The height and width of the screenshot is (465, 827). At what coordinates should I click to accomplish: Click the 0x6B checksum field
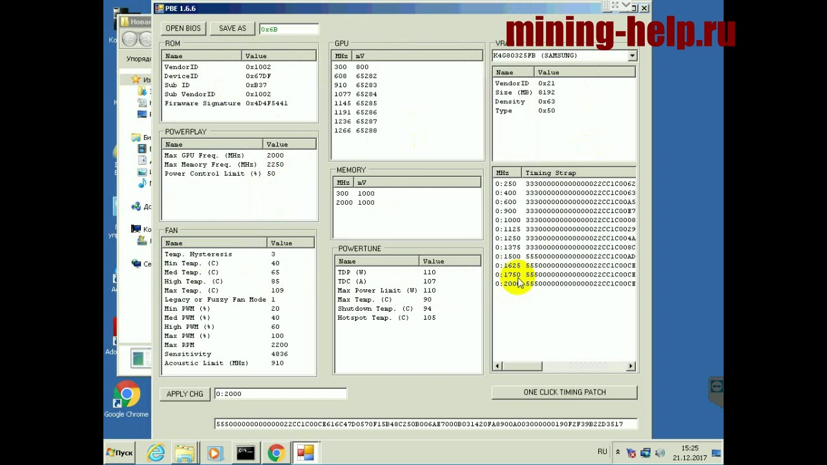pyautogui.click(x=288, y=29)
